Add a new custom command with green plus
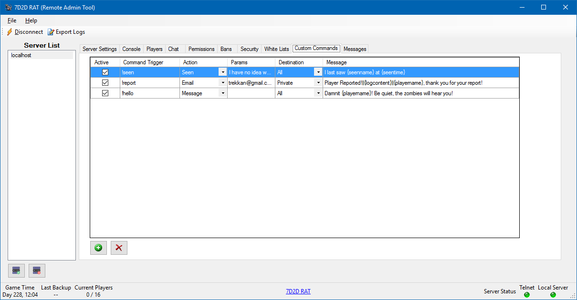Viewport: 577px width, 300px height. (x=98, y=248)
